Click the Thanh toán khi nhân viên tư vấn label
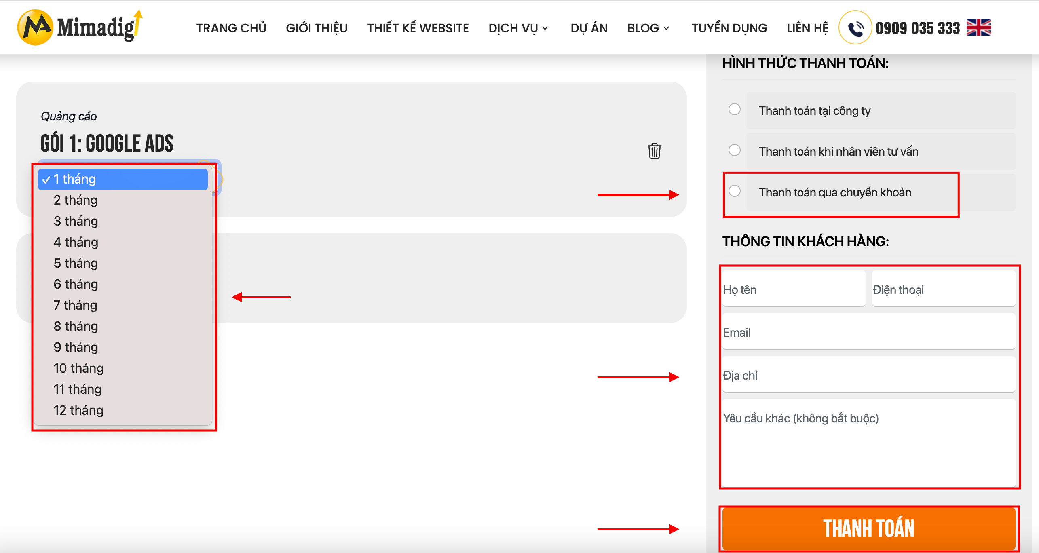 [x=838, y=152]
